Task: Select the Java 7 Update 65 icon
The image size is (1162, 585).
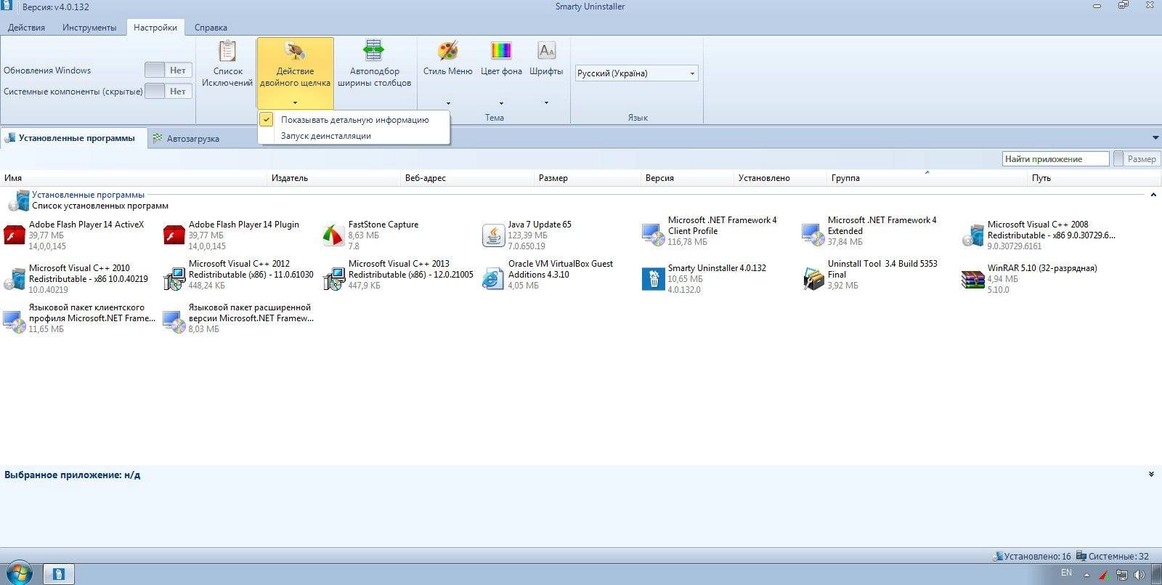Action: (493, 235)
